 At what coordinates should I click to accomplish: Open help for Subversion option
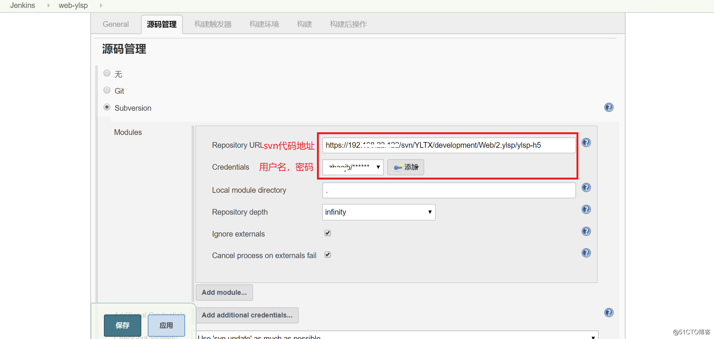click(x=609, y=107)
